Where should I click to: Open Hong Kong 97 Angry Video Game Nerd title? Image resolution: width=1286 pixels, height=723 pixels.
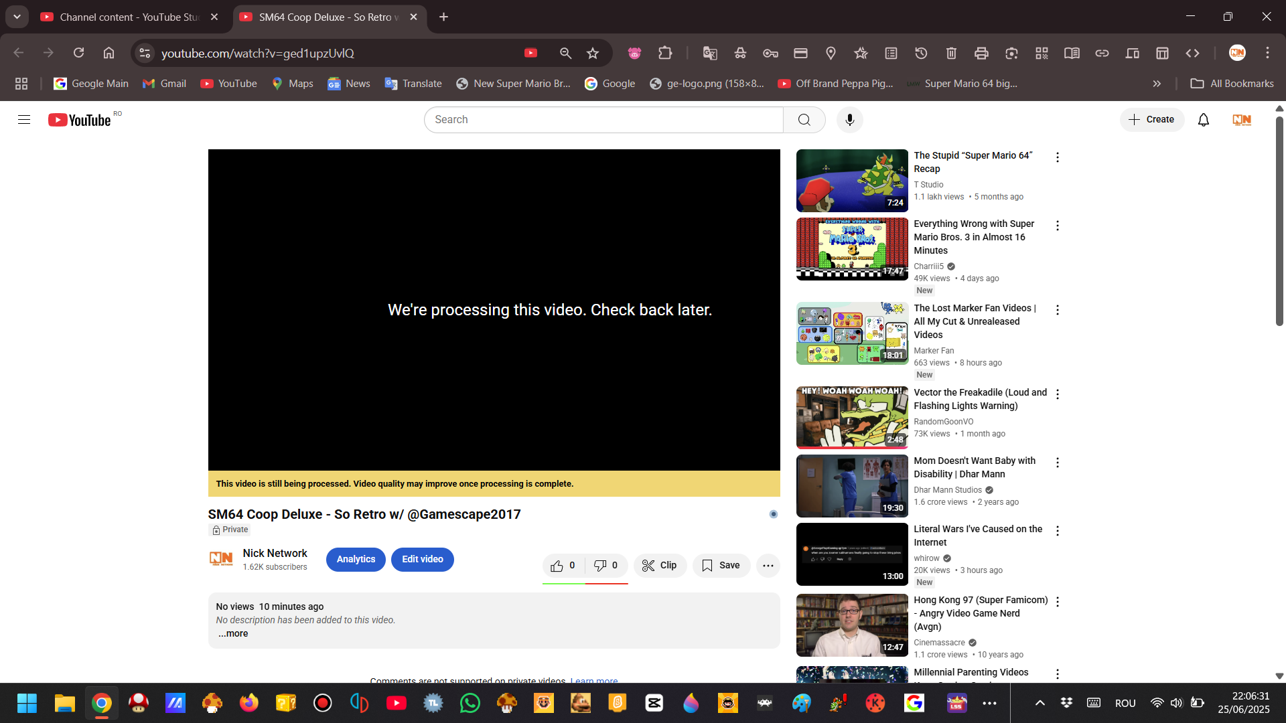pyautogui.click(x=981, y=613)
